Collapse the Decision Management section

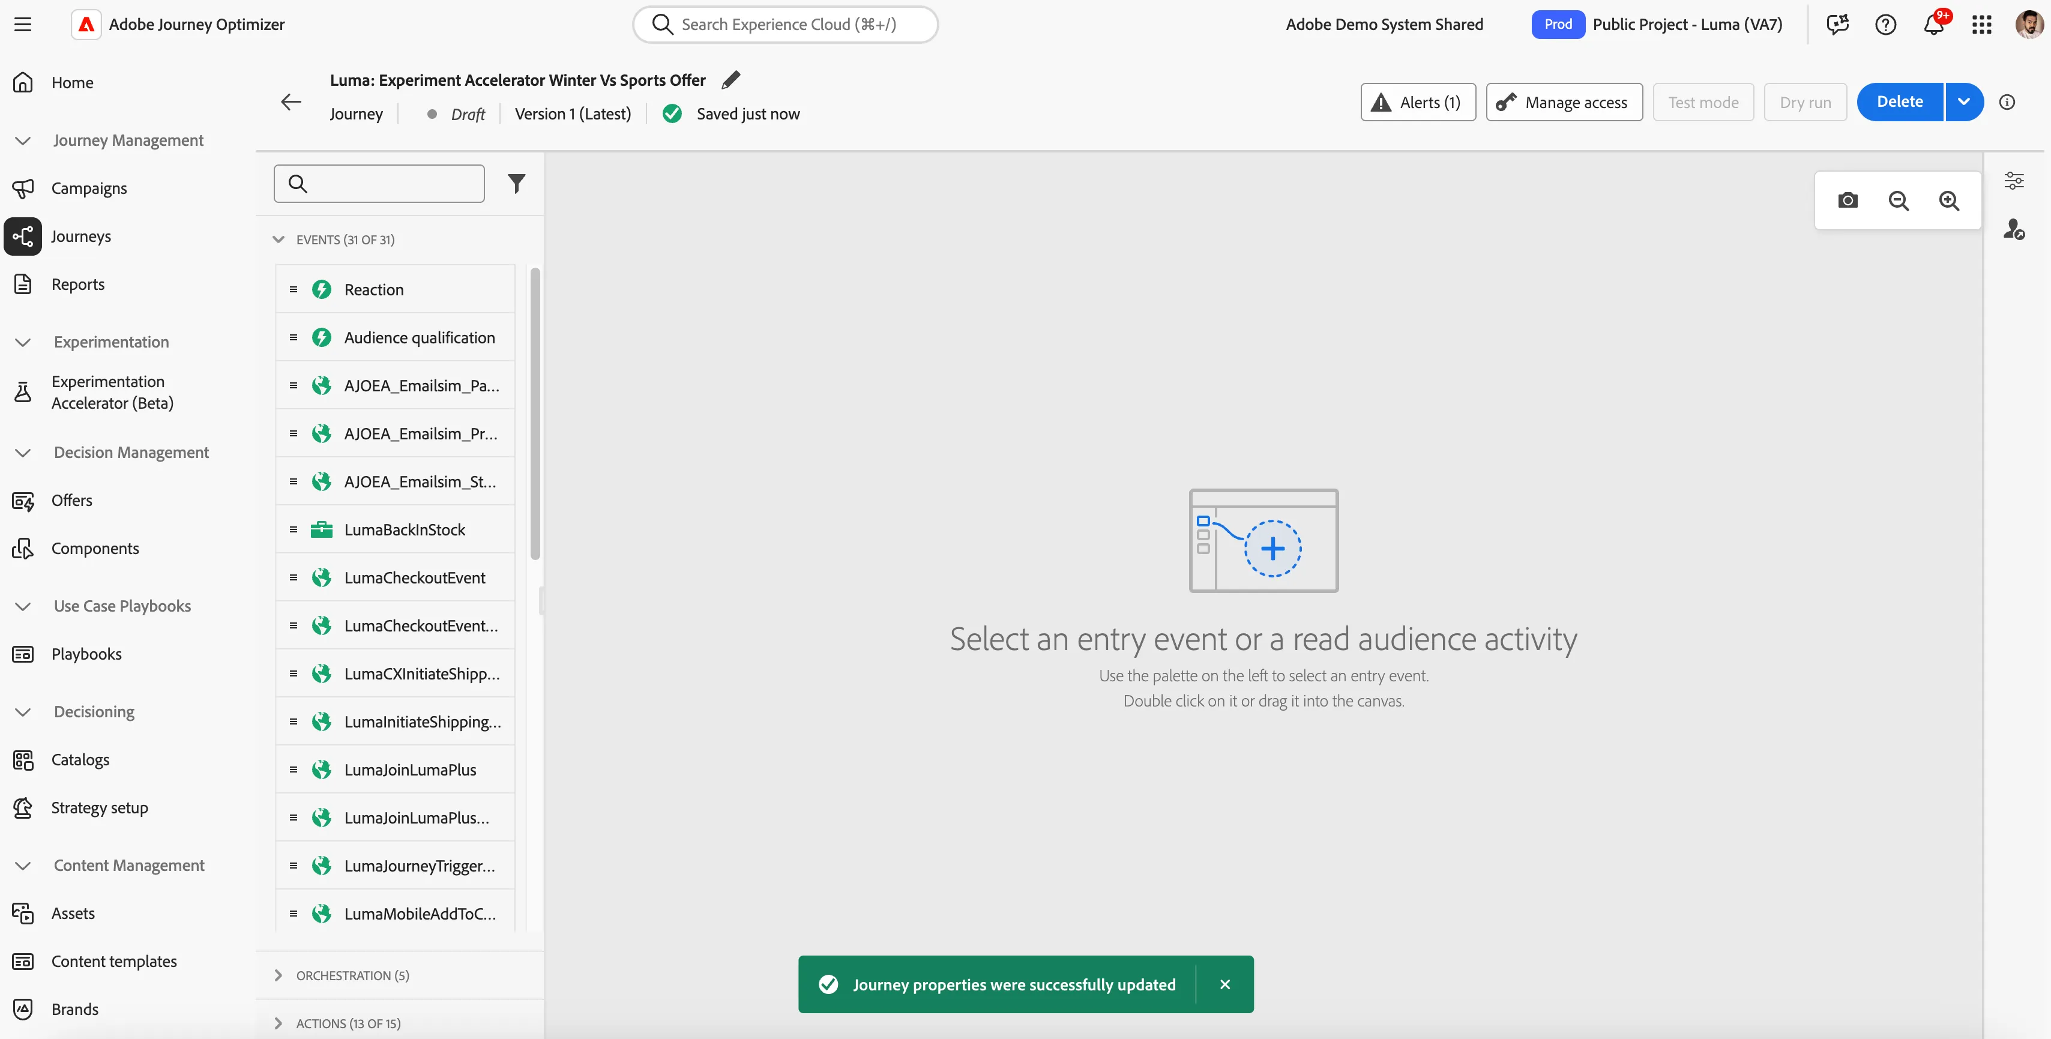(x=23, y=453)
